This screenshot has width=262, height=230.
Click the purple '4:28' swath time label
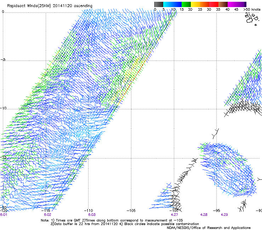pos(204,215)
